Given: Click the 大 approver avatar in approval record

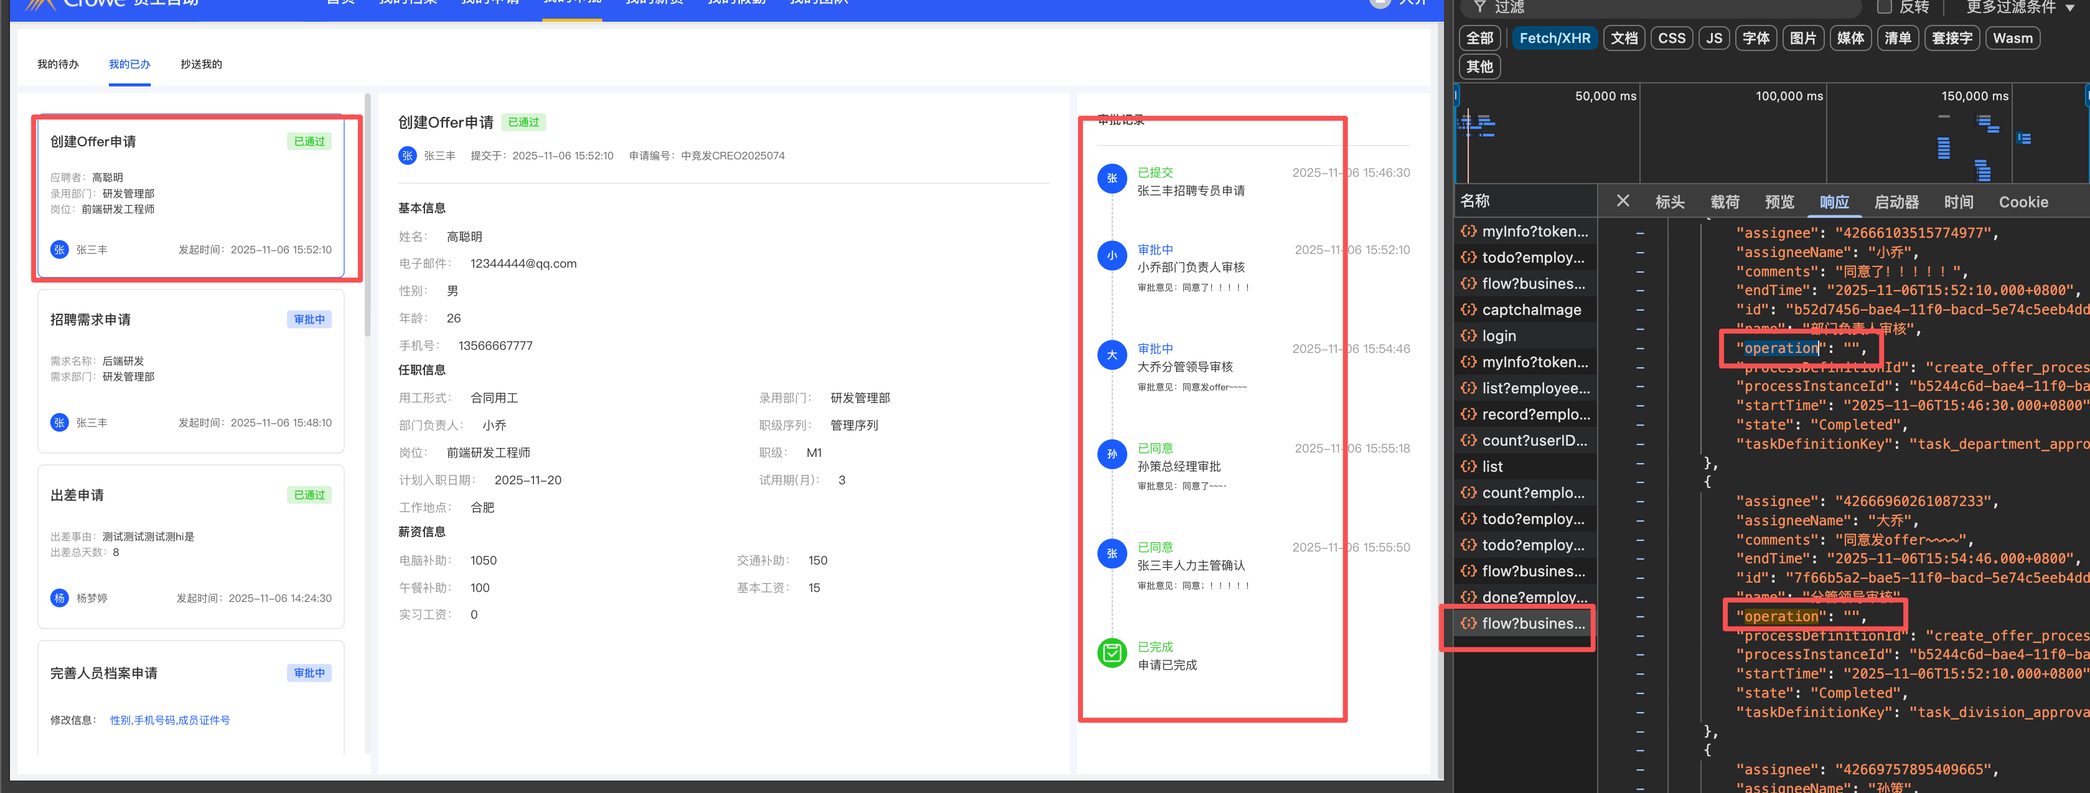Looking at the screenshot, I should [1112, 355].
